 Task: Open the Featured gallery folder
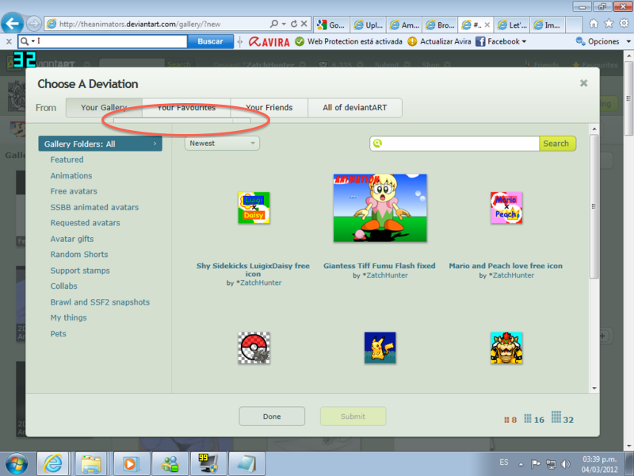(67, 159)
